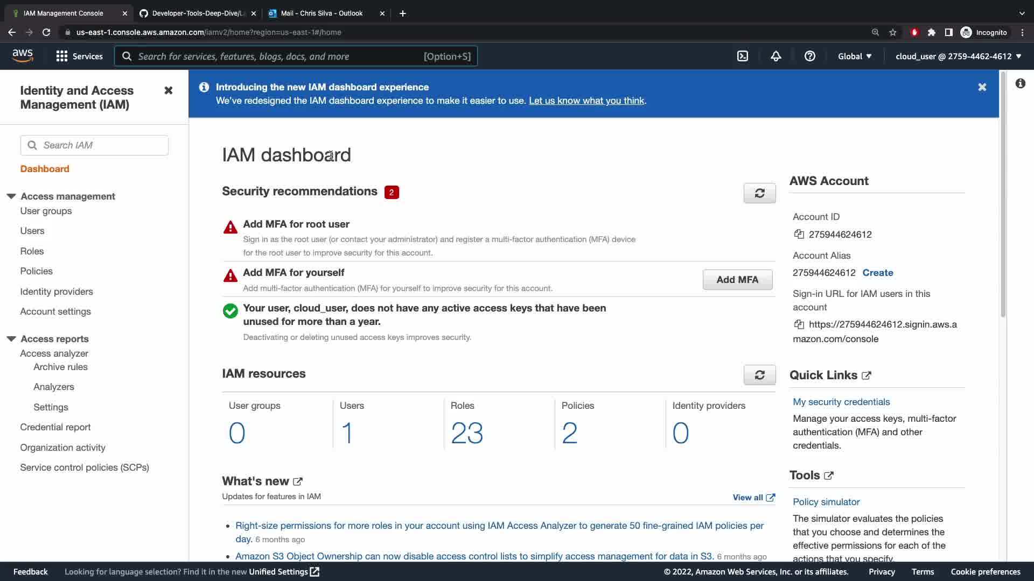Screen dimensions: 1034x581
Task: Open the My security credentials link
Action: coord(841,402)
